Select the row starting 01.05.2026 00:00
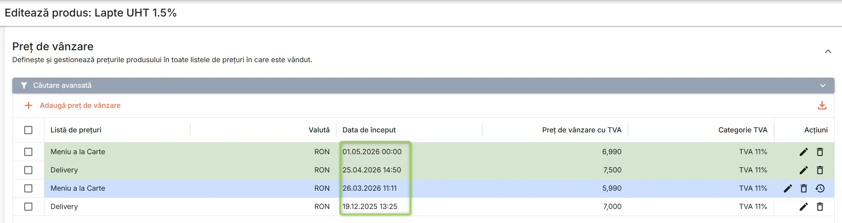This screenshot has height=223, width=842. click(29, 152)
